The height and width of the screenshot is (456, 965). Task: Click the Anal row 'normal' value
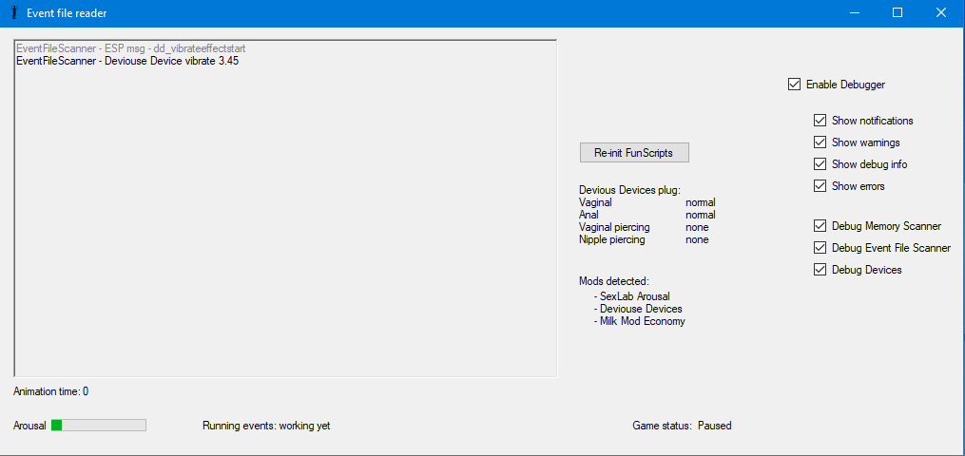point(701,215)
